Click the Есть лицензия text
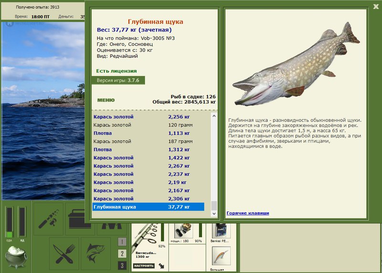This screenshot has width=382, height=273. (x=117, y=71)
